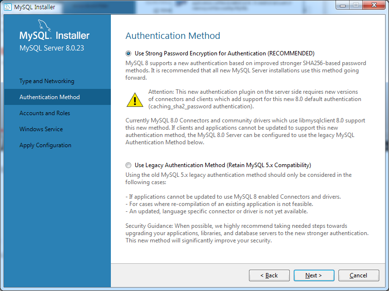Image resolution: width=389 pixels, height=291 pixels.
Task: Click the caching_sha2_password attention paragraph
Action: coord(255,99)
